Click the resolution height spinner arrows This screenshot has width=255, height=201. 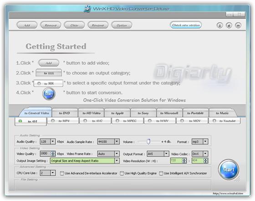(206, 161)
